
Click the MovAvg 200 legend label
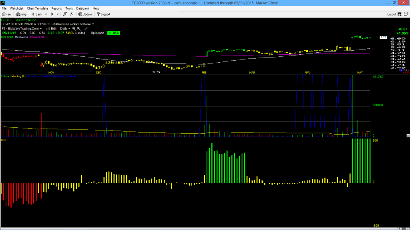coord(37,37)
